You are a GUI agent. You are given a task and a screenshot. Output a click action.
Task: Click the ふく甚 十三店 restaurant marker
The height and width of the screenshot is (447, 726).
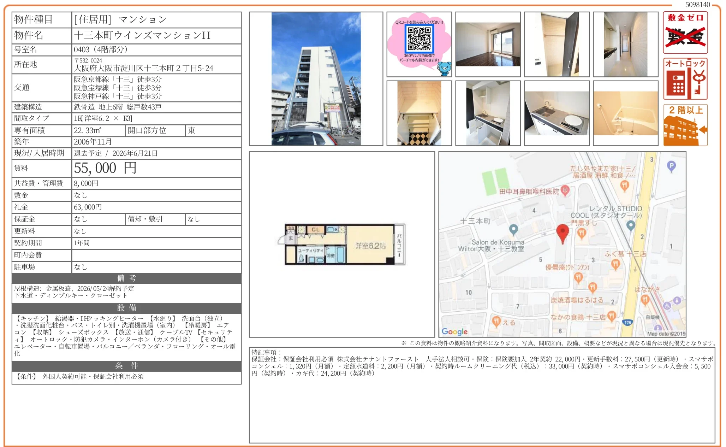[x=615, y=264]
